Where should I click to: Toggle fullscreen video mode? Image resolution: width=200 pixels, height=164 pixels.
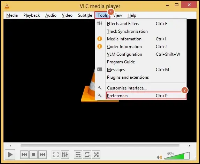pos(56,155)
